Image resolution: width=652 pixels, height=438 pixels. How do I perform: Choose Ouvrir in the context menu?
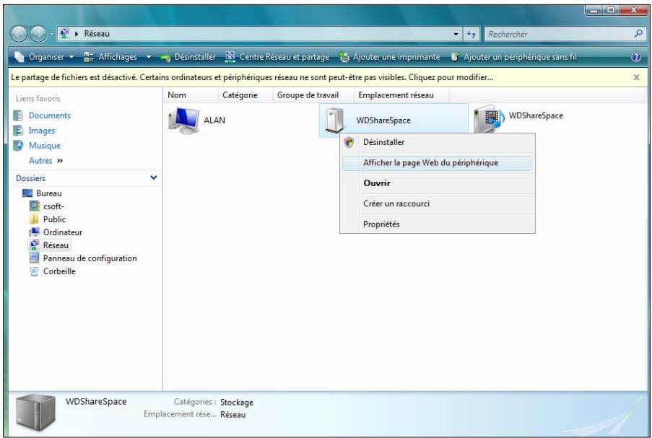coord(437,183)
